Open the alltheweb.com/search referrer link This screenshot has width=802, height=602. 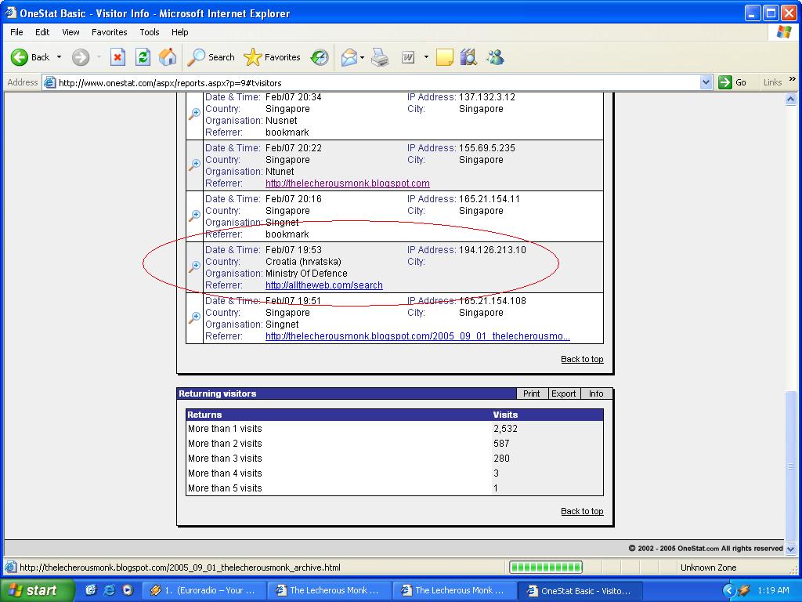click(323, 285)
